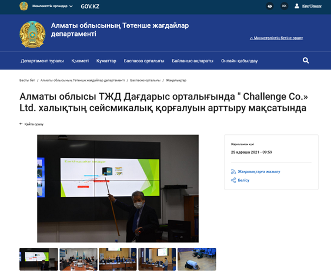Open the Құжаттар menu
Image resolution: width=331 pixels, height=272 pixels.
click(x=106, y=61)
